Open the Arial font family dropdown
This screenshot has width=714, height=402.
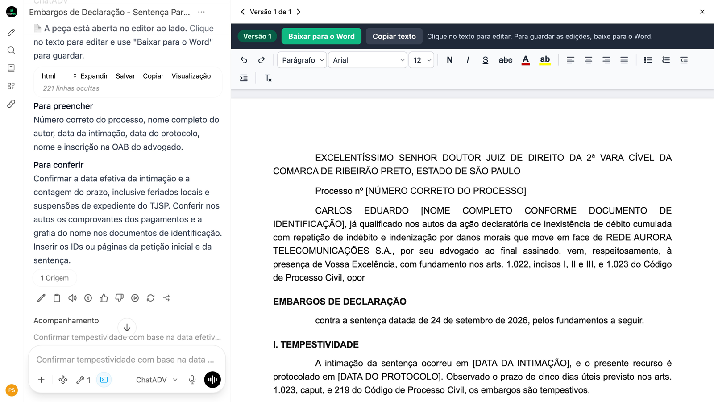[368, 60]
